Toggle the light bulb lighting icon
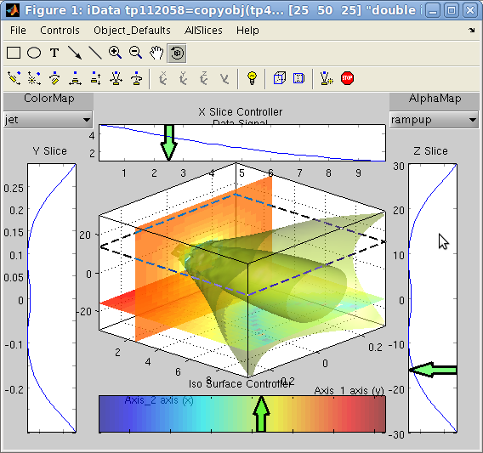The width and height of the screenshot is (483, 453). click(252, 78)
